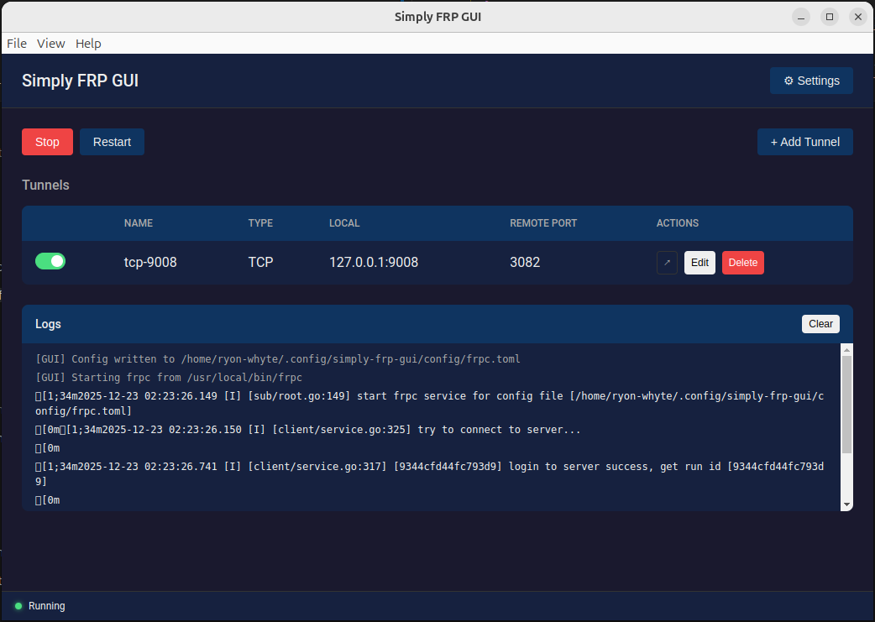Image resolution: width=875 pixels, height=622 pixels.
Task: Stop the frpc service
Action: tap(47, 141)
